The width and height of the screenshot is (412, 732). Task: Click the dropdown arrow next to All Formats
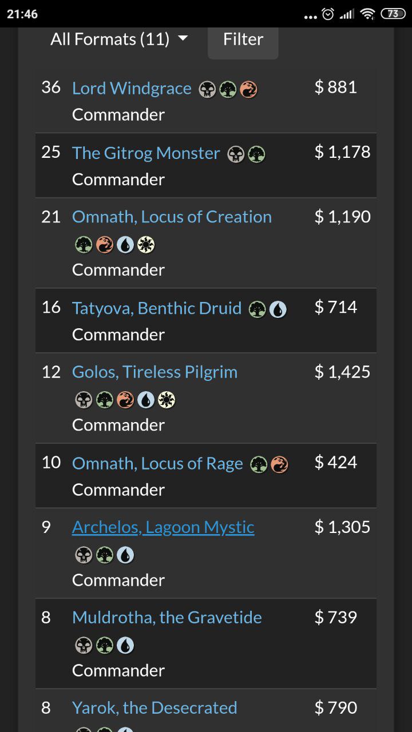click(183, 39)
